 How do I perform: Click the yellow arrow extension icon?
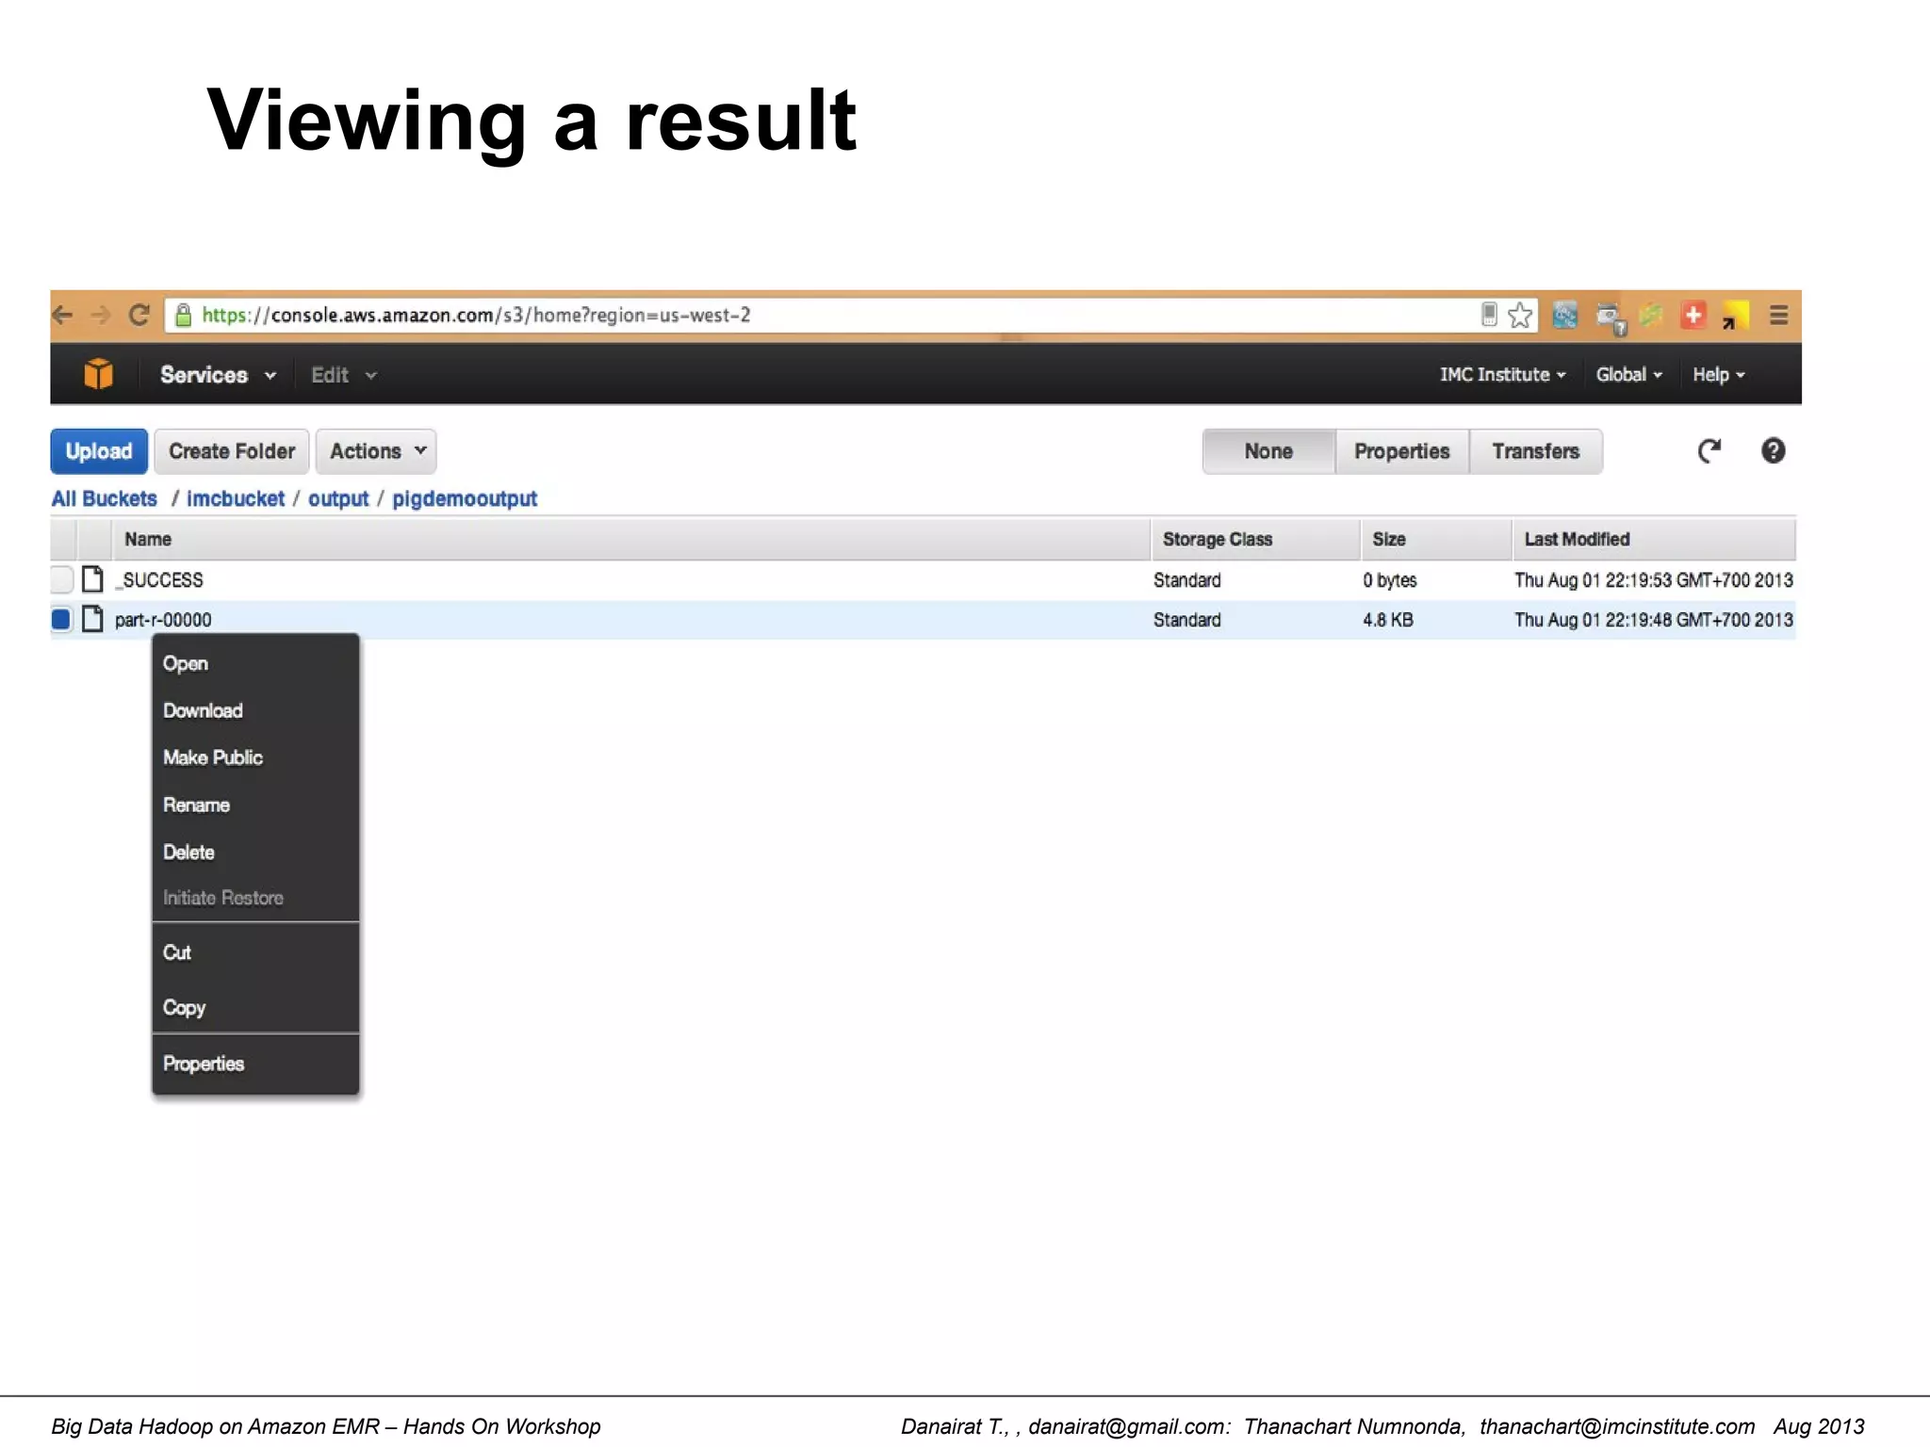[x=1735, y=316]
